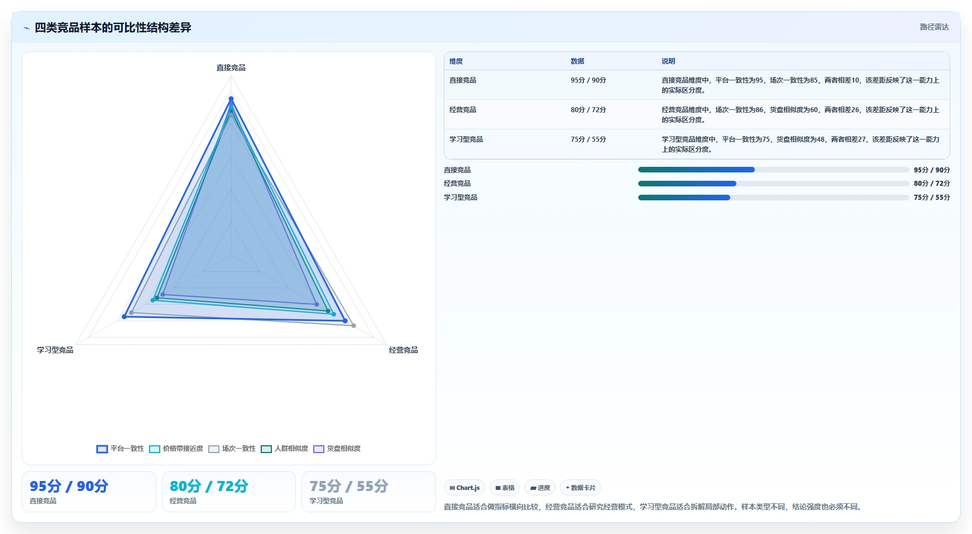Viewport: 972px width, 534px height.
Task: Select the 95分 / 90分 直接竞品 card
Action: point(89,492)
